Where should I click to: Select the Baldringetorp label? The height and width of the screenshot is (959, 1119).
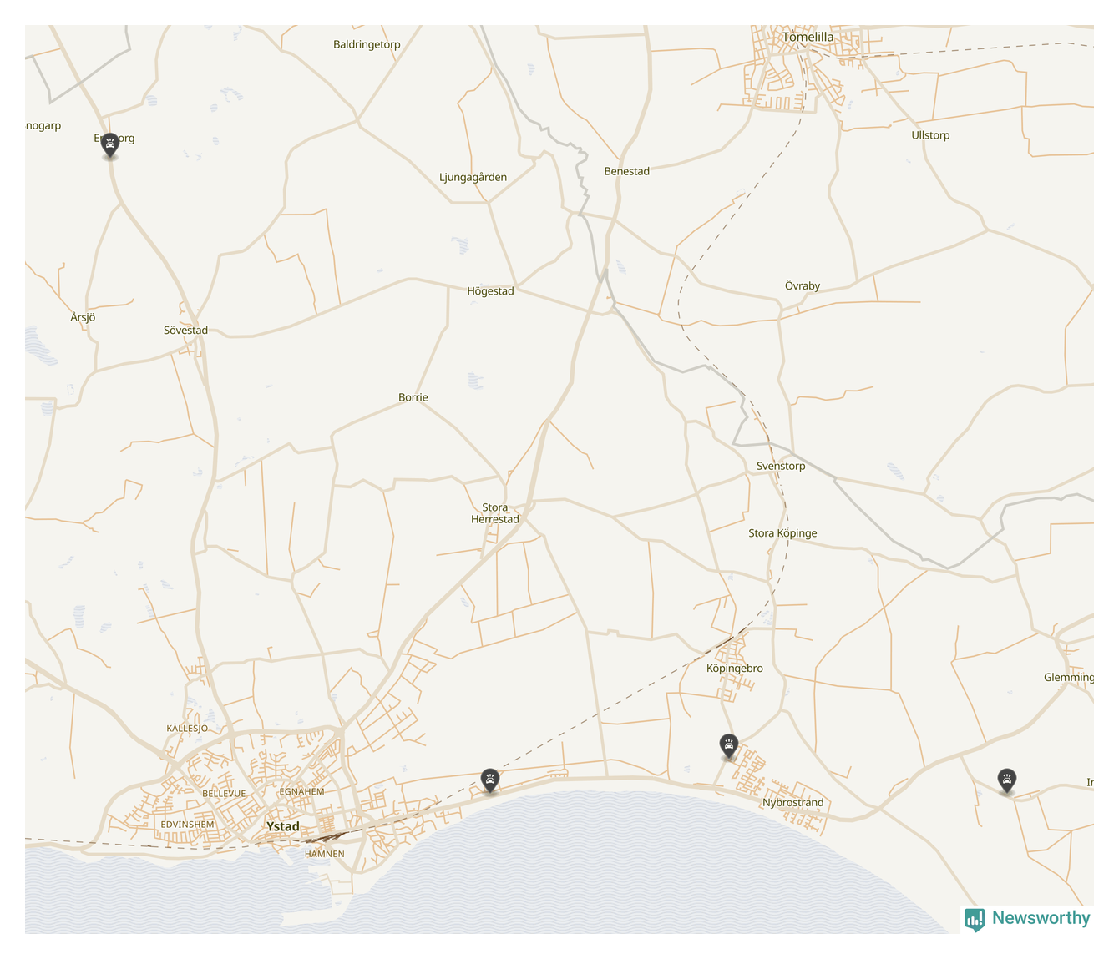pos(367,44)
